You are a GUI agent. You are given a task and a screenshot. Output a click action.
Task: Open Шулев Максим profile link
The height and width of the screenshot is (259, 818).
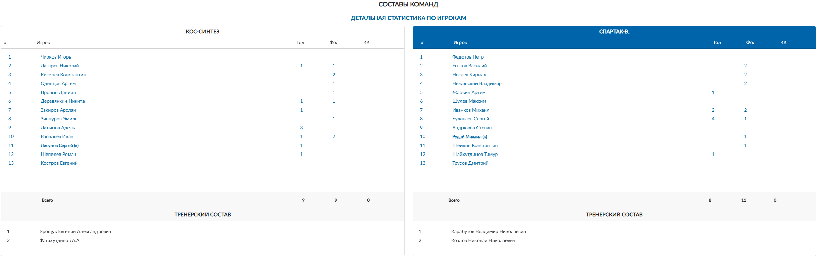tap(469, 101)
